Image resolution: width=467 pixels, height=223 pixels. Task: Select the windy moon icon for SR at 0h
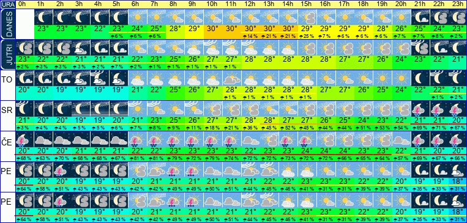[x=24, y=109]
